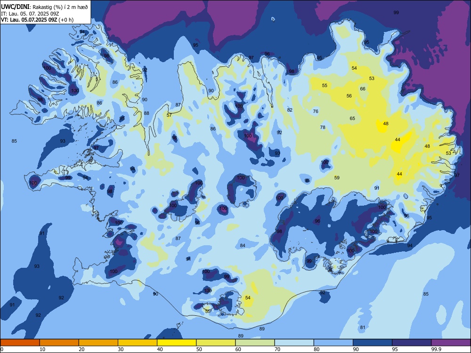The image size is (471, 353).
Task: Click the legend tick label '40'
Action: [x=160, y=349]
